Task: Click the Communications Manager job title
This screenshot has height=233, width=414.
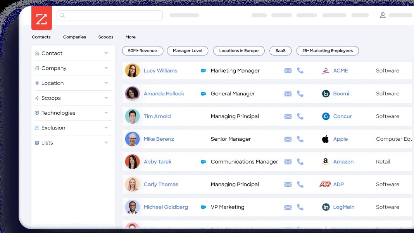Action: [x=244, y=162]
